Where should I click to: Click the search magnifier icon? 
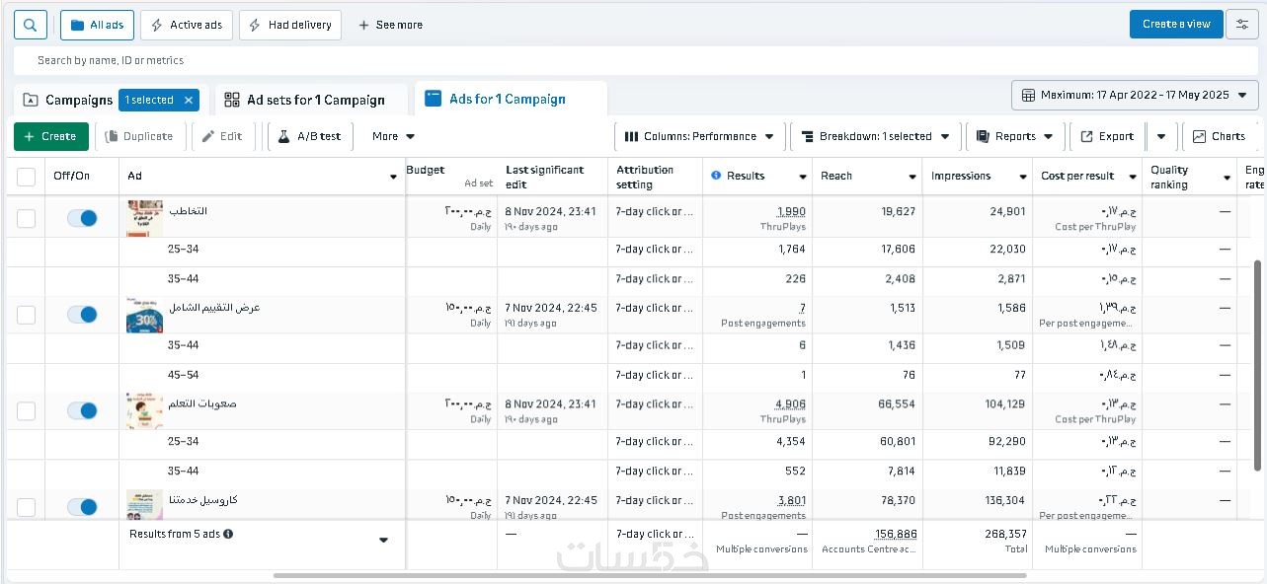pos(31,25)
